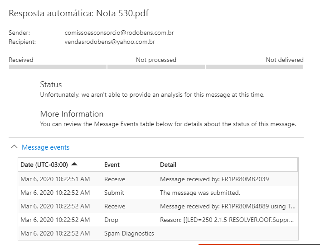Click the Mar 6, 2020 10:22:51 AM date
The image size is (320, 245).
pyautogui.click(x=55, y=179)
